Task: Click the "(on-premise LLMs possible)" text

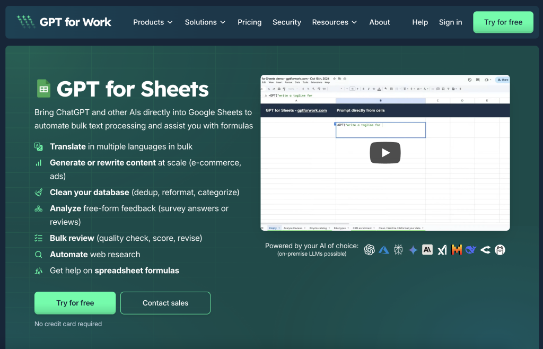Action: [312, 254]
